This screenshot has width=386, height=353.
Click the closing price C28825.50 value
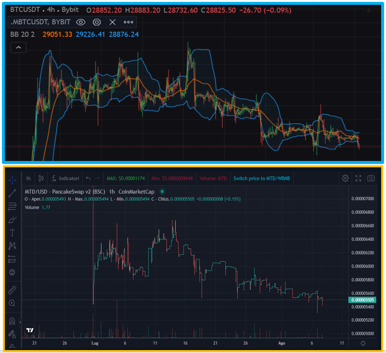tap(218, 10)
